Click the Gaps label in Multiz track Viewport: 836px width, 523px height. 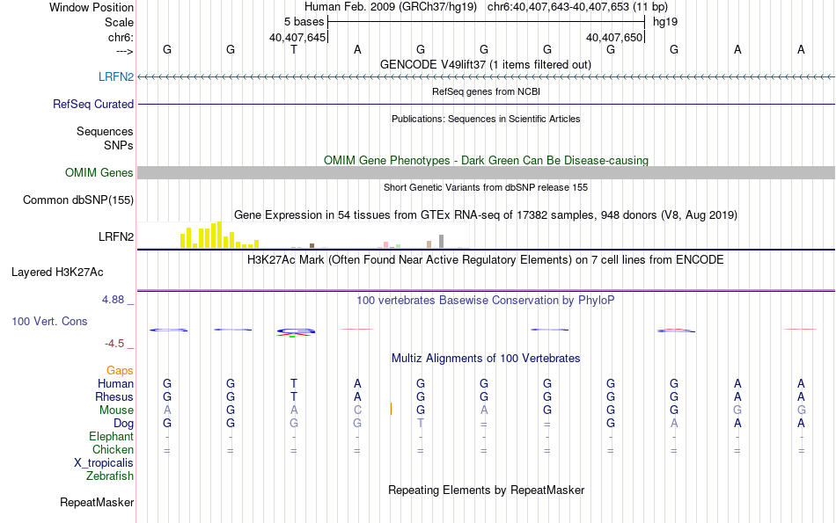[x=120, y=370]
